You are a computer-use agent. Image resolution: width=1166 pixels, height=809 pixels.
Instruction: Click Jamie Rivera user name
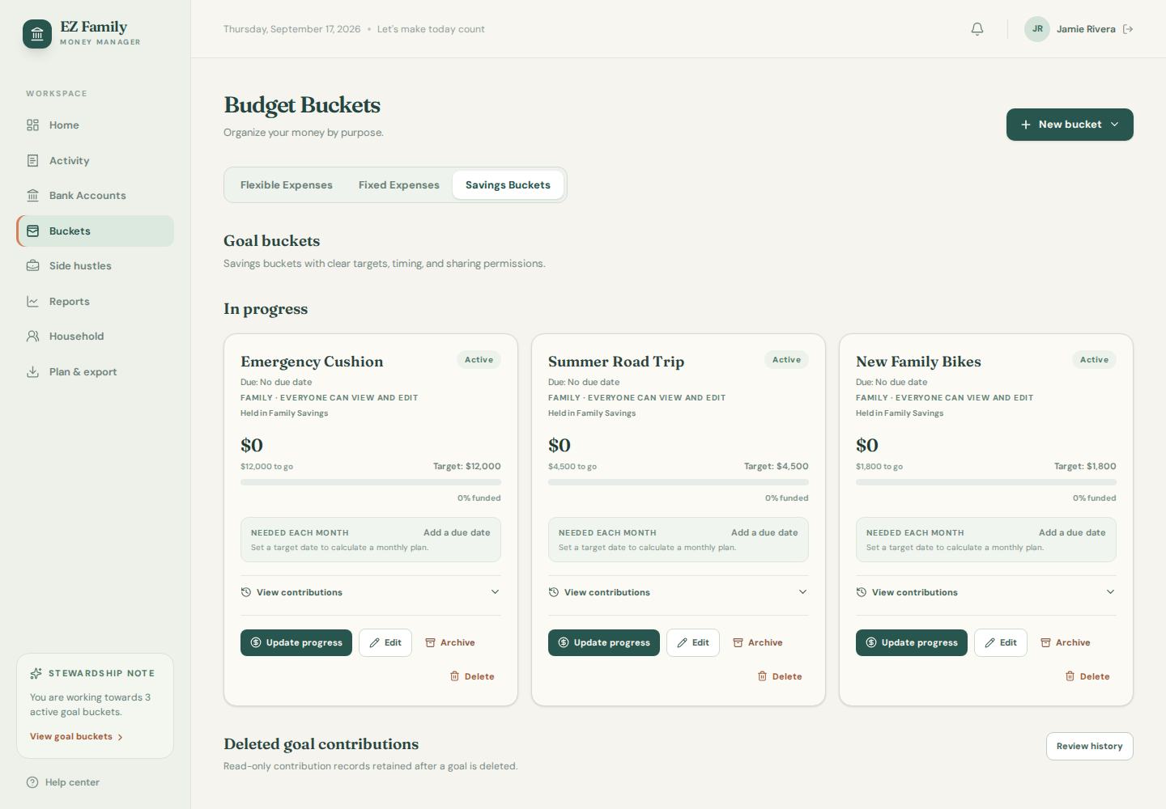[1086, 29]
